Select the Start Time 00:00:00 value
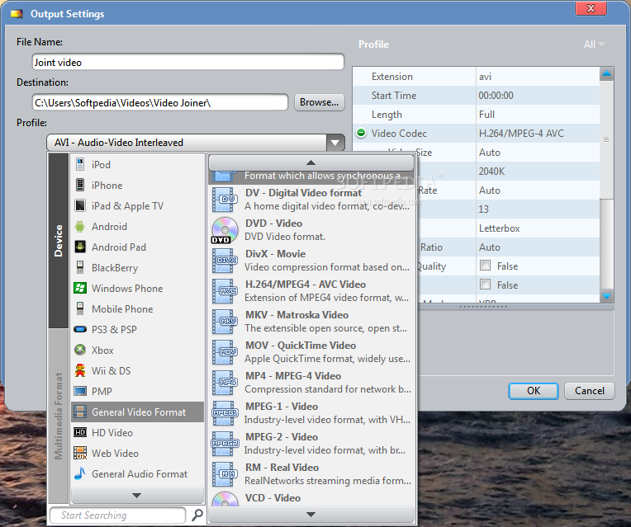The height and width of the screenshot is (527, 631). pyautogui.click(x=538, y=96)
